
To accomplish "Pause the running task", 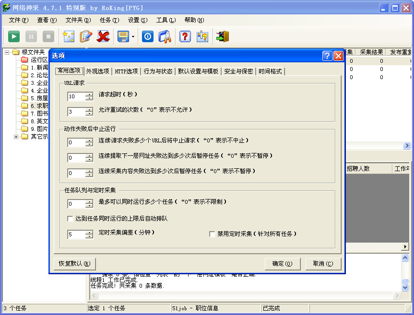I will point(31,36).
